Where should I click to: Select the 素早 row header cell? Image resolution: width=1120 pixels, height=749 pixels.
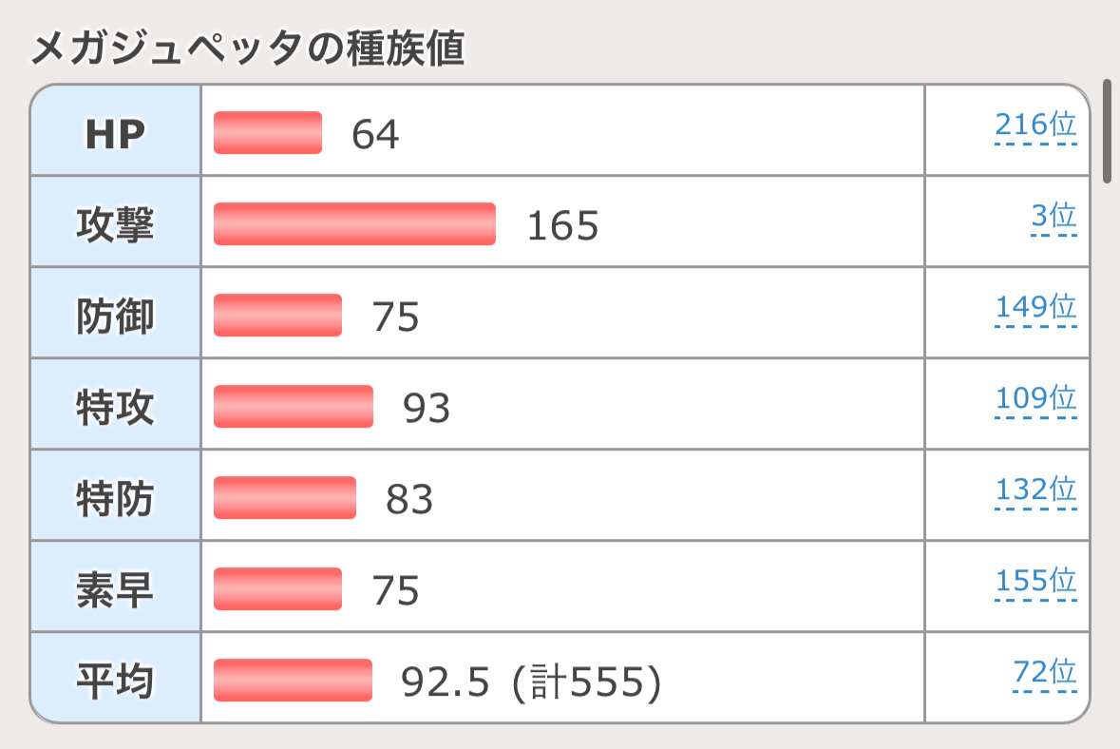(115, 589)
